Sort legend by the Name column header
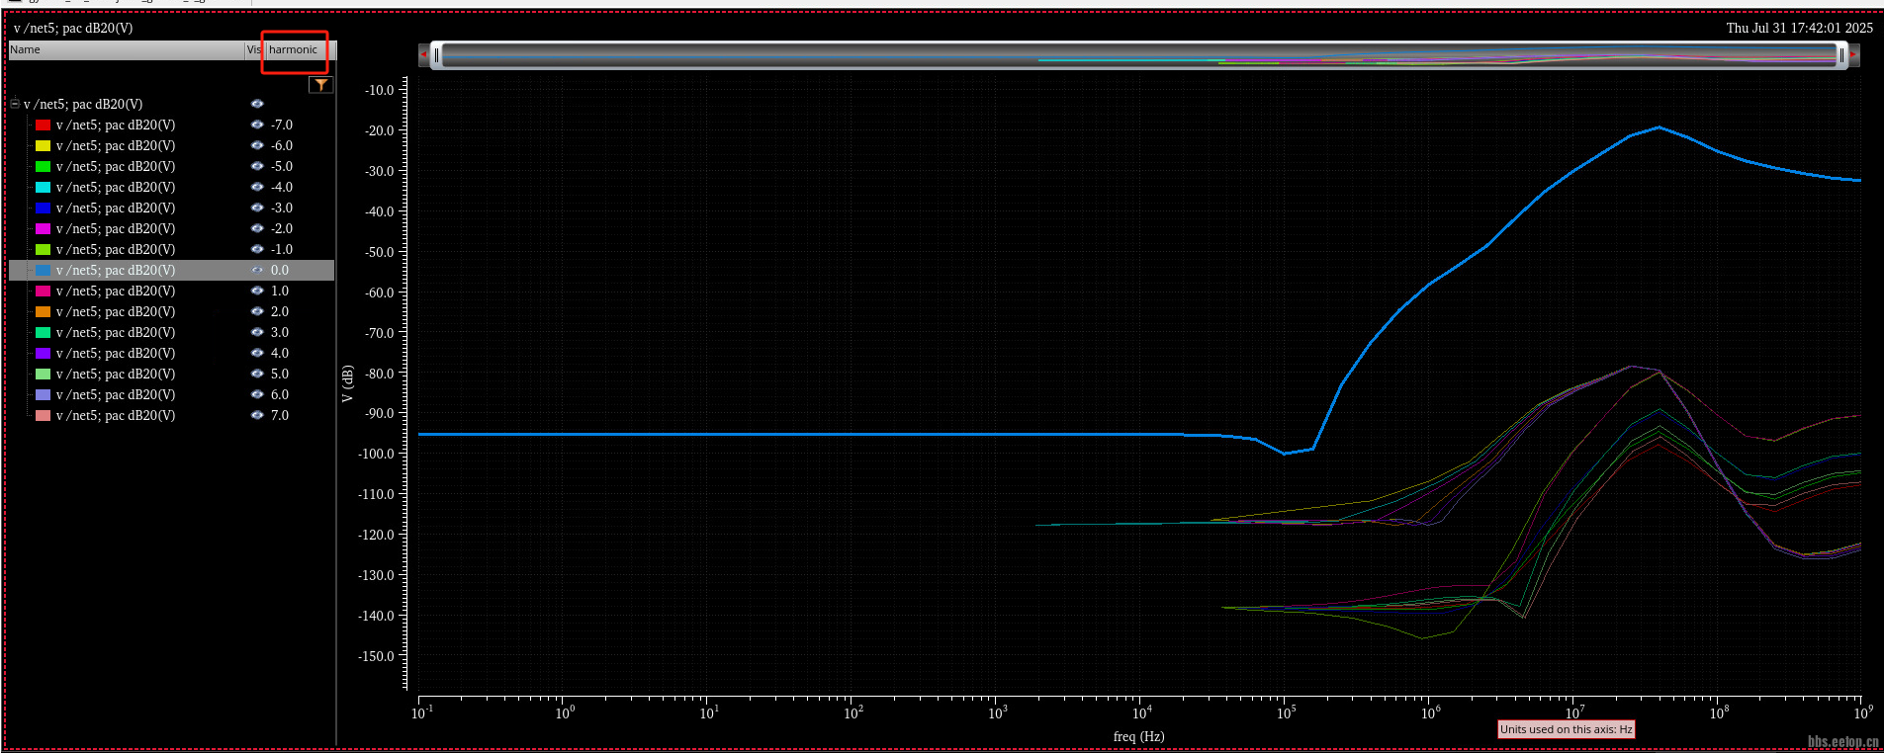1884x753 pixels. (127, 49)
